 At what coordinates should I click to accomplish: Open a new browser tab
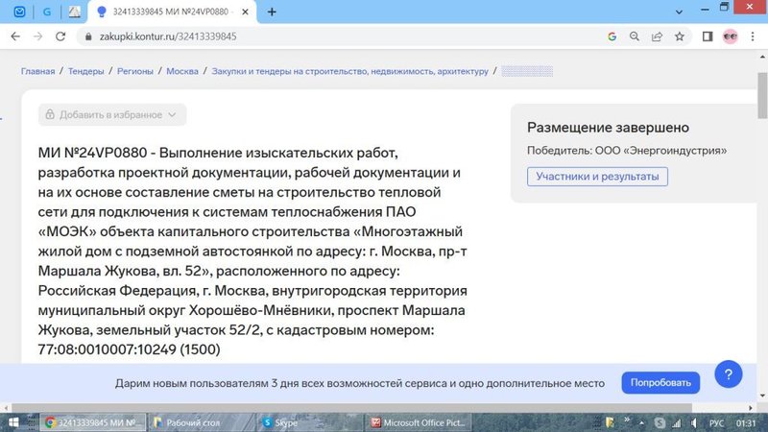click(272, 12)
